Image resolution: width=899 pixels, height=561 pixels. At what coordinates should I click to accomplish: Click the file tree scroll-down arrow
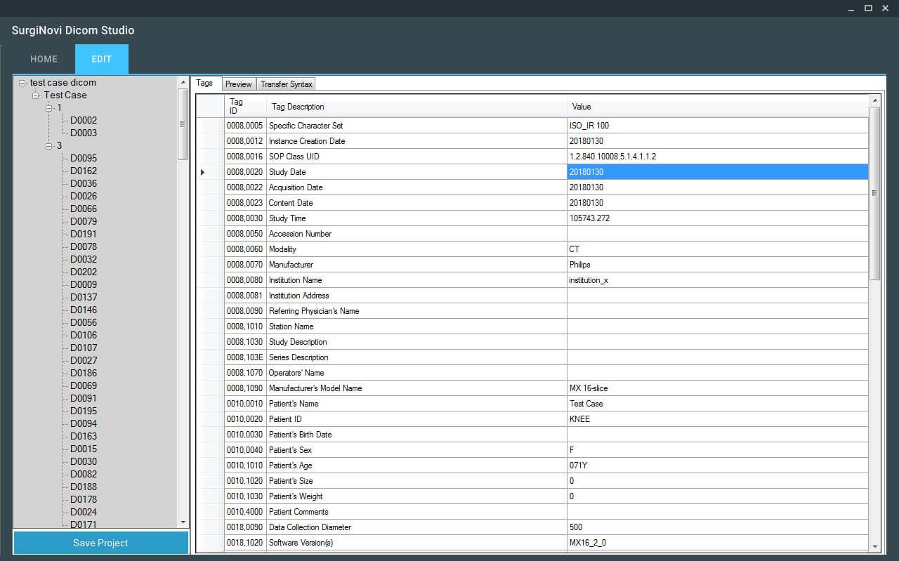tap(183, 522)
